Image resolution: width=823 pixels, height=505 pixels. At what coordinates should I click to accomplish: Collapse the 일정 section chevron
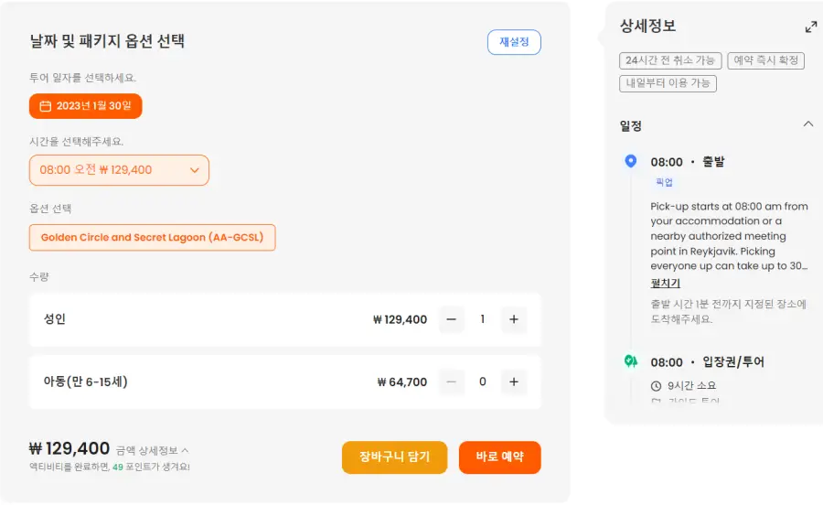808,124
